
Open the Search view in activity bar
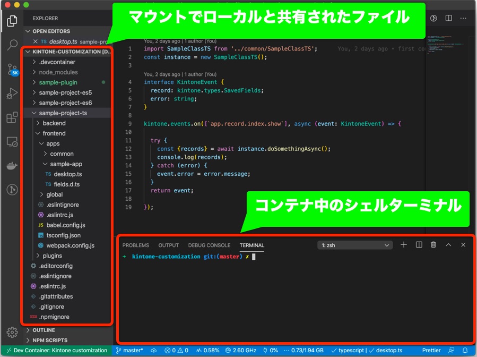click(12, 45)
